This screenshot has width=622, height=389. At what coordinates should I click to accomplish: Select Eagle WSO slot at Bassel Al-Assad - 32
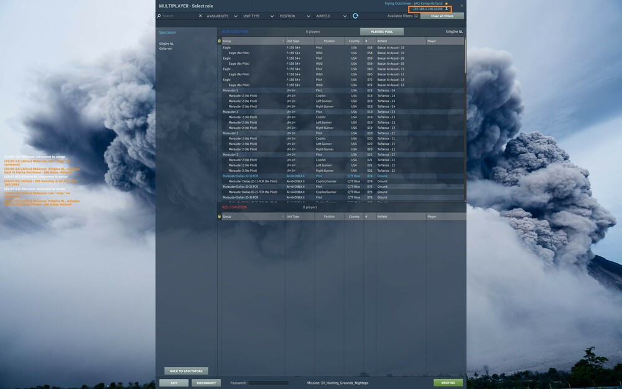click(342, 53)
